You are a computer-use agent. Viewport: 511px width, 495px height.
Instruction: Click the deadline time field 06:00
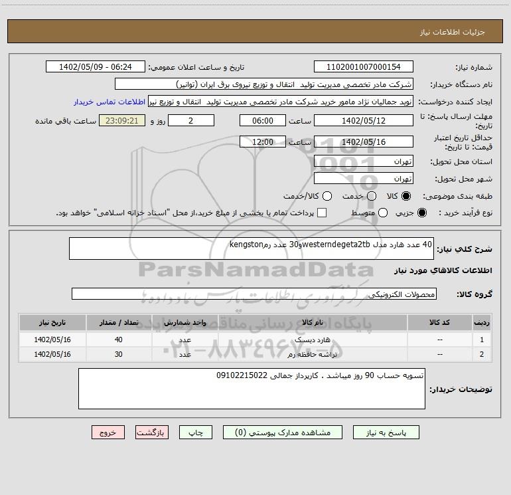point(263,120)
